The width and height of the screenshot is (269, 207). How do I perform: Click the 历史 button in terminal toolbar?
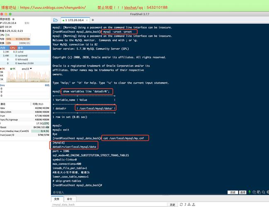[x=233, y=192]
